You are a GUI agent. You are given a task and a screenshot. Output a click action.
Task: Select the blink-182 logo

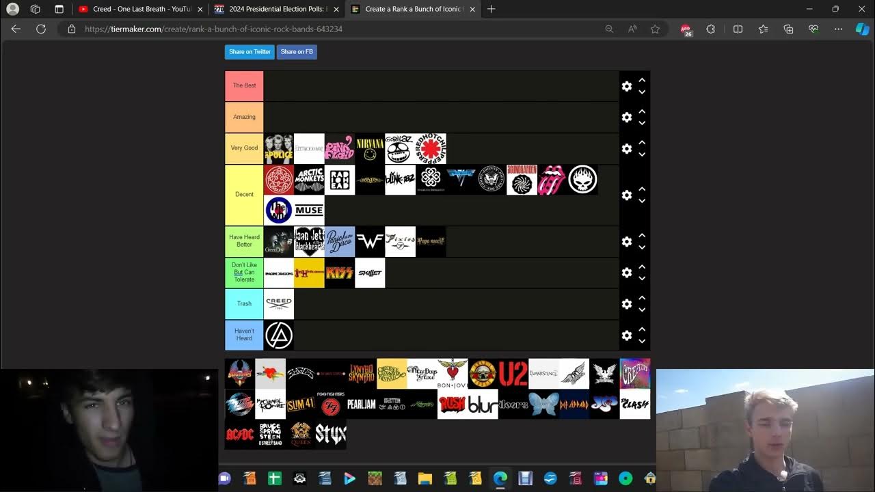coord(400,180)
